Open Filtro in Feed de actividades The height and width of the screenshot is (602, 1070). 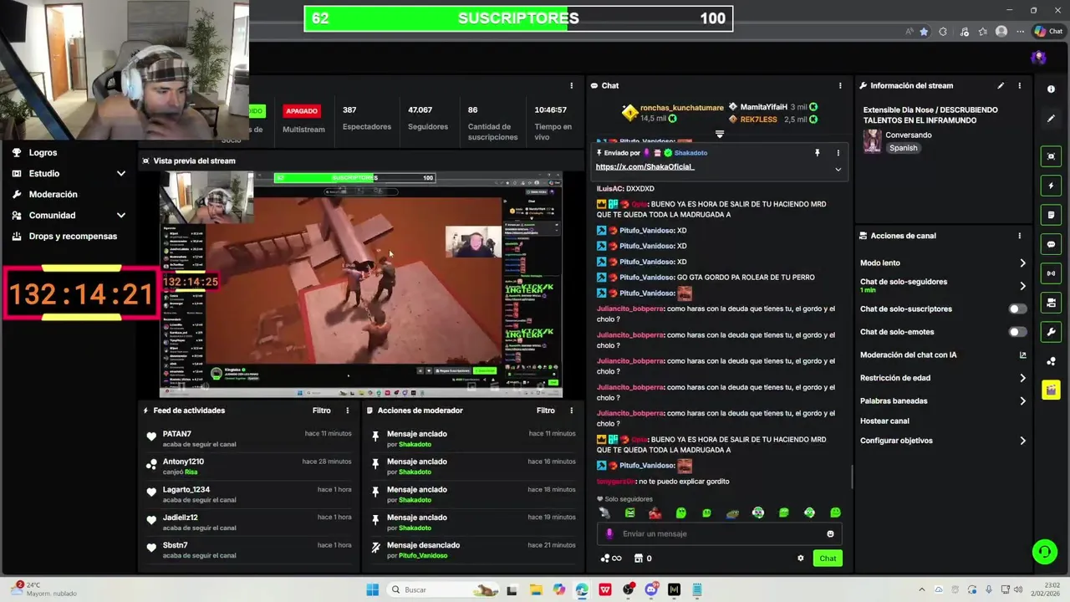[x=322, y=411]
